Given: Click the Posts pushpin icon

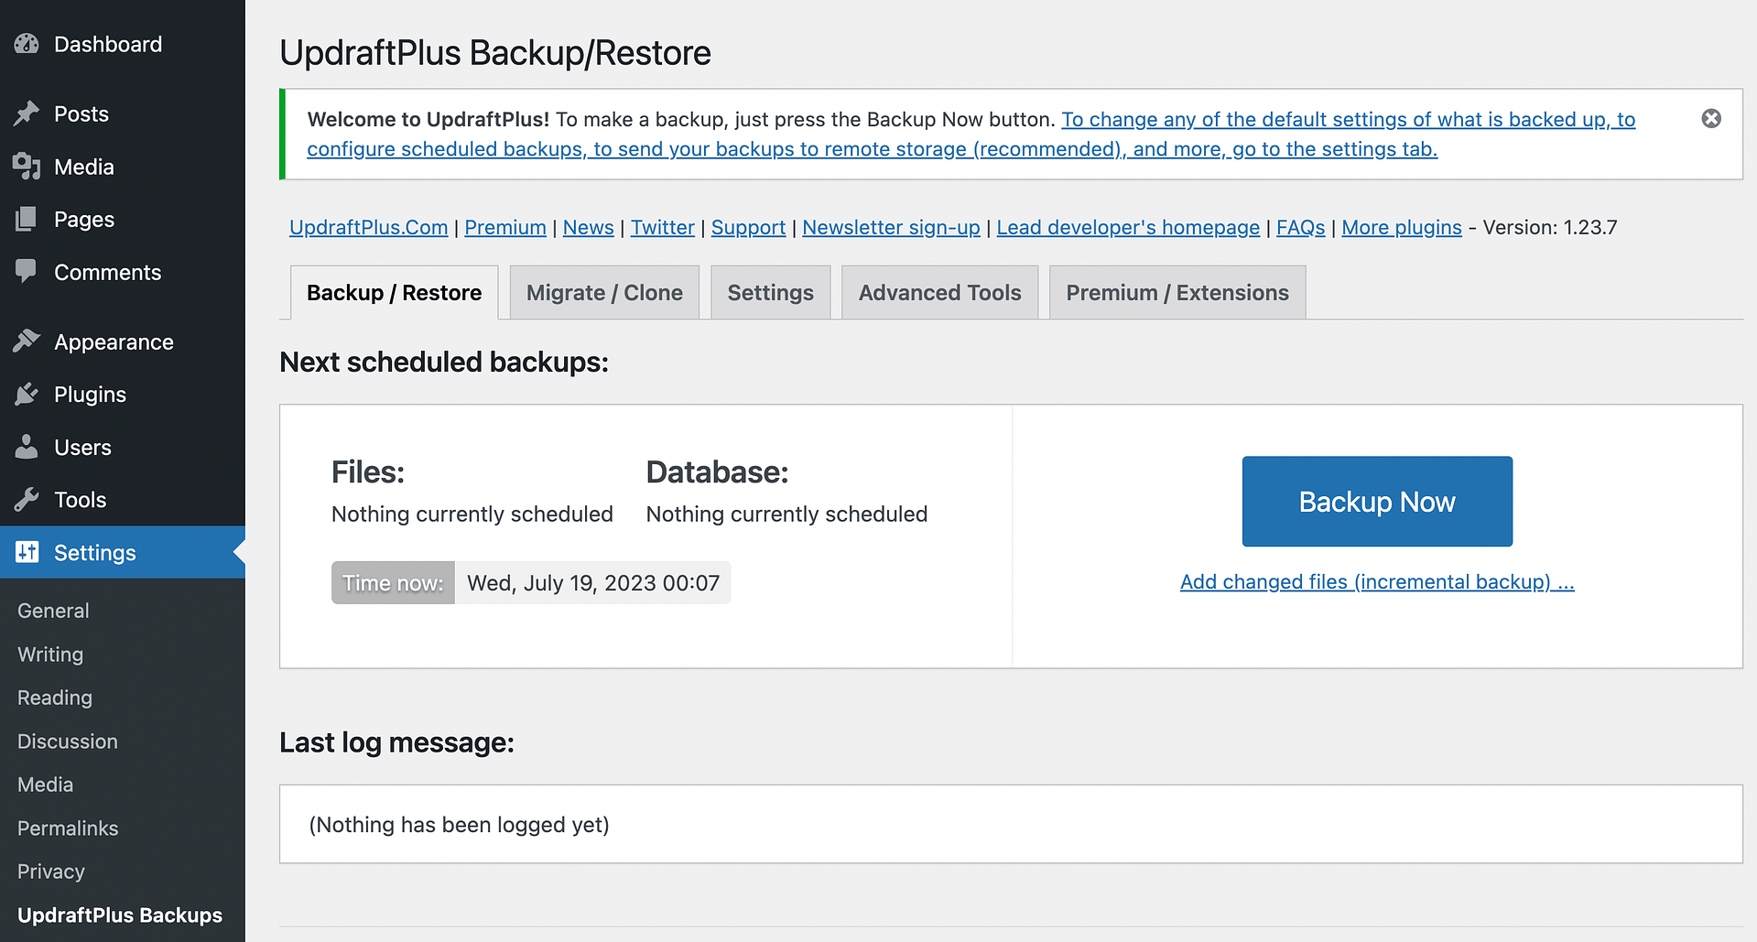Looking at the screenshot, I should tap(27, 114).
